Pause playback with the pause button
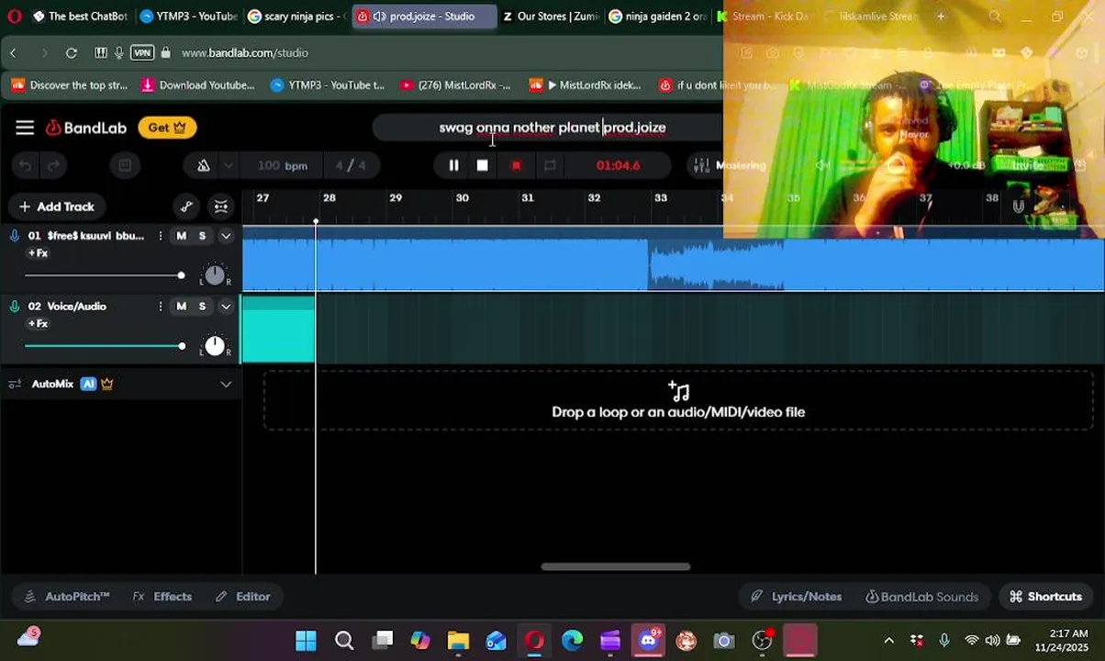 (x=453, y=165)
